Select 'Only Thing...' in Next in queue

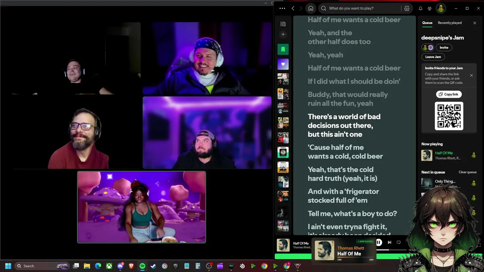click(445, 181)
